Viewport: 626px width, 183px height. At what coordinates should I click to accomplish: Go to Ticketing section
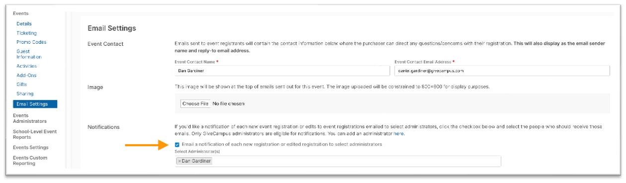[x=26, y=33]
